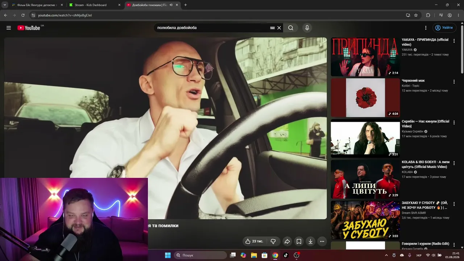Select the Довбойоба покохала YouTube tab
This screenshot has height=261, width=464.
pos(149,5)
